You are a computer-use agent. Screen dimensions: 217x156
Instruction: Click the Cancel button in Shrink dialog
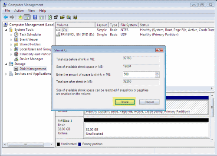[149, 102]
